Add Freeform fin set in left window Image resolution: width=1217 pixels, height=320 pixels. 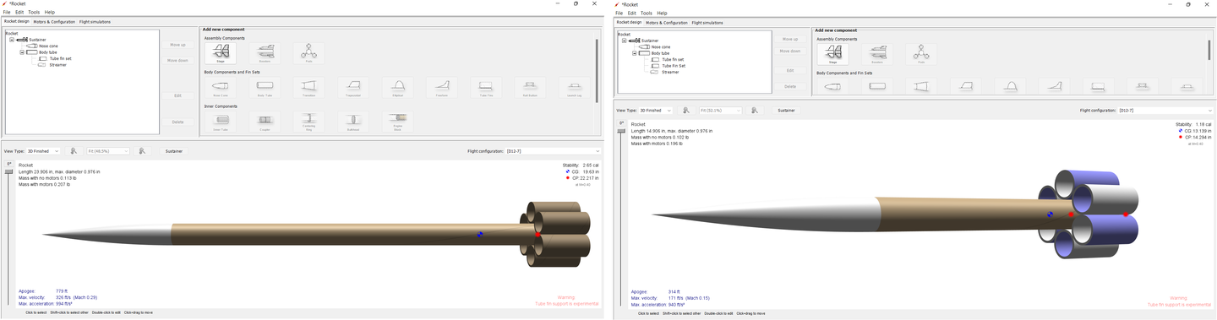442,87
